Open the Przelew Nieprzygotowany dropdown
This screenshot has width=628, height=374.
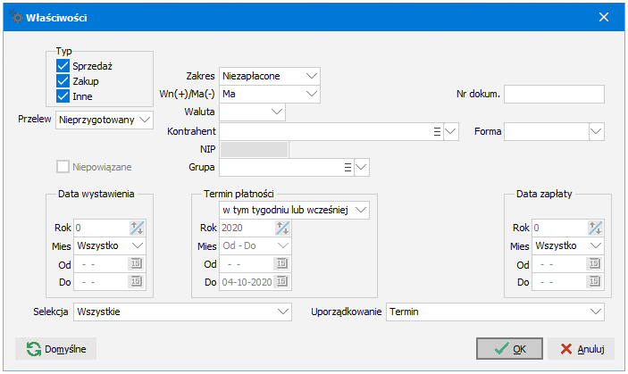click(105, 120)
